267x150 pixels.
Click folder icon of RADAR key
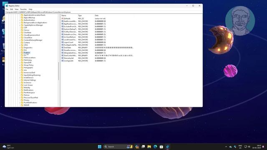pos(22,105)
